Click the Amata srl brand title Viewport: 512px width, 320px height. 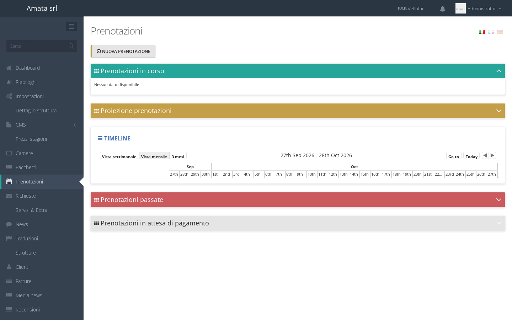point(42,8)
